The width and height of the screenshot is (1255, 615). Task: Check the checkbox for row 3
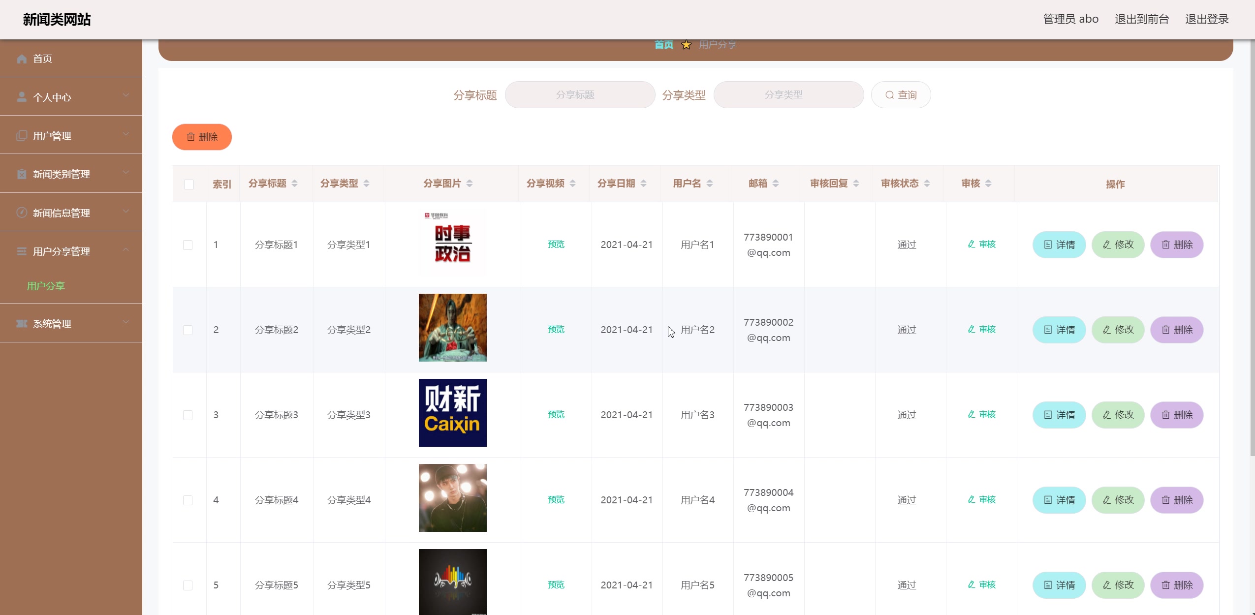tap(188, 415)
